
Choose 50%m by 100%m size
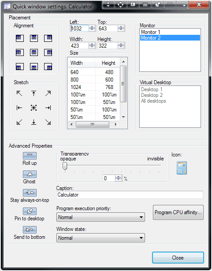click(94, 110)
